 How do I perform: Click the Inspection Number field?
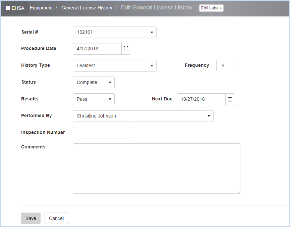[x=102, y=133]
